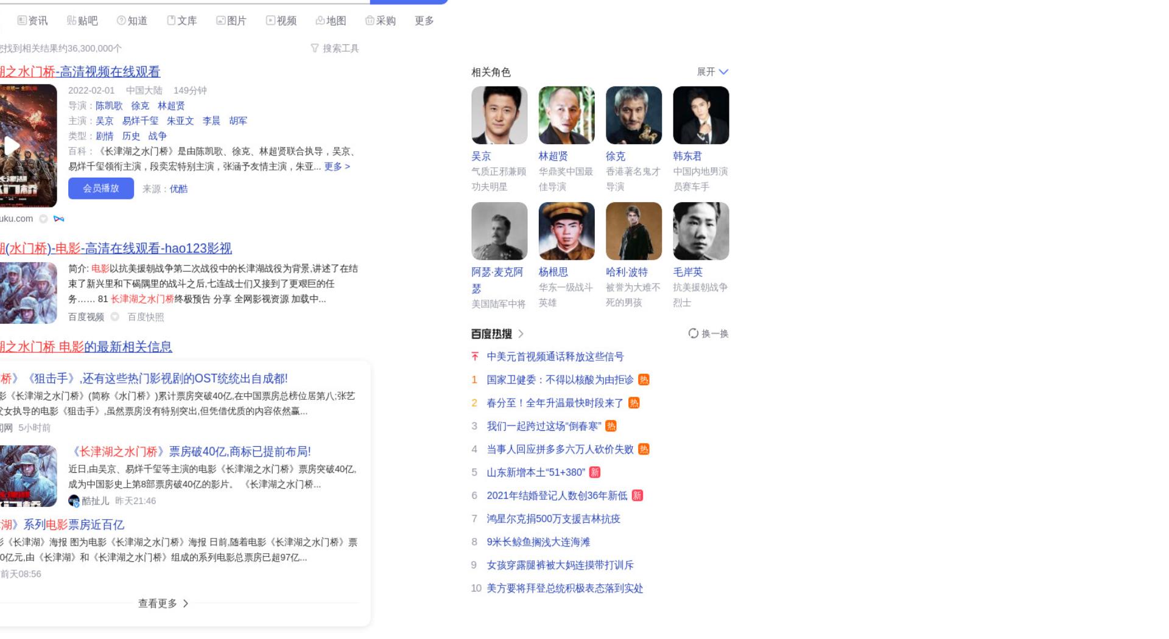Open the 百度热搜 heading

[491, 334]
